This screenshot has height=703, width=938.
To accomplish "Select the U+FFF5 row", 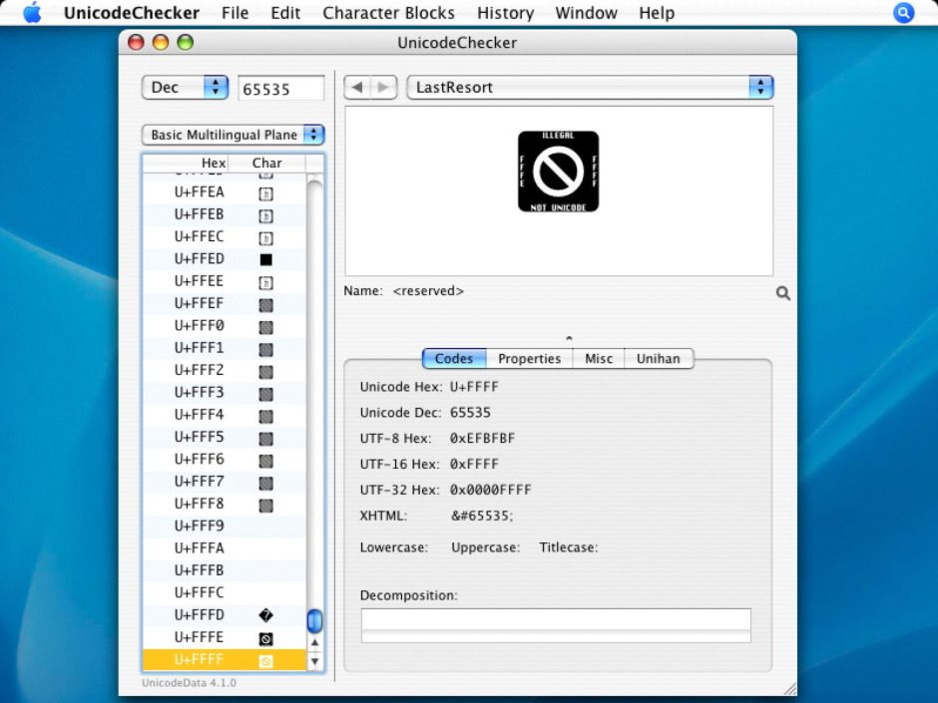I will coord(225,438).
